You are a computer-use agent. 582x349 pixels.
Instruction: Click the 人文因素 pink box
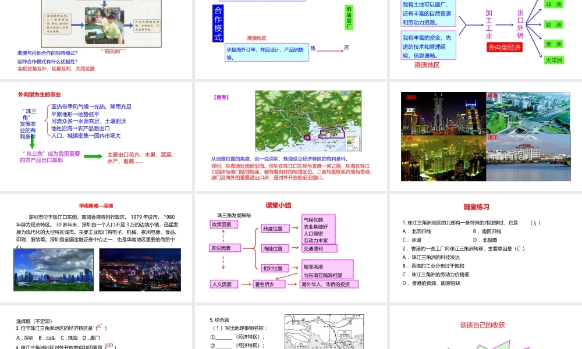(224, 284)
